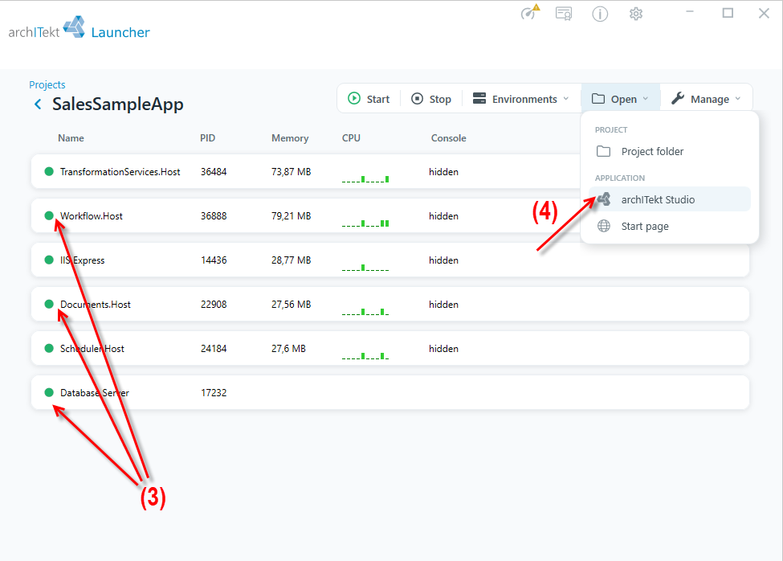Stop the SalesSampleApp project
The image size is (783, 561).
click(431, 99)
